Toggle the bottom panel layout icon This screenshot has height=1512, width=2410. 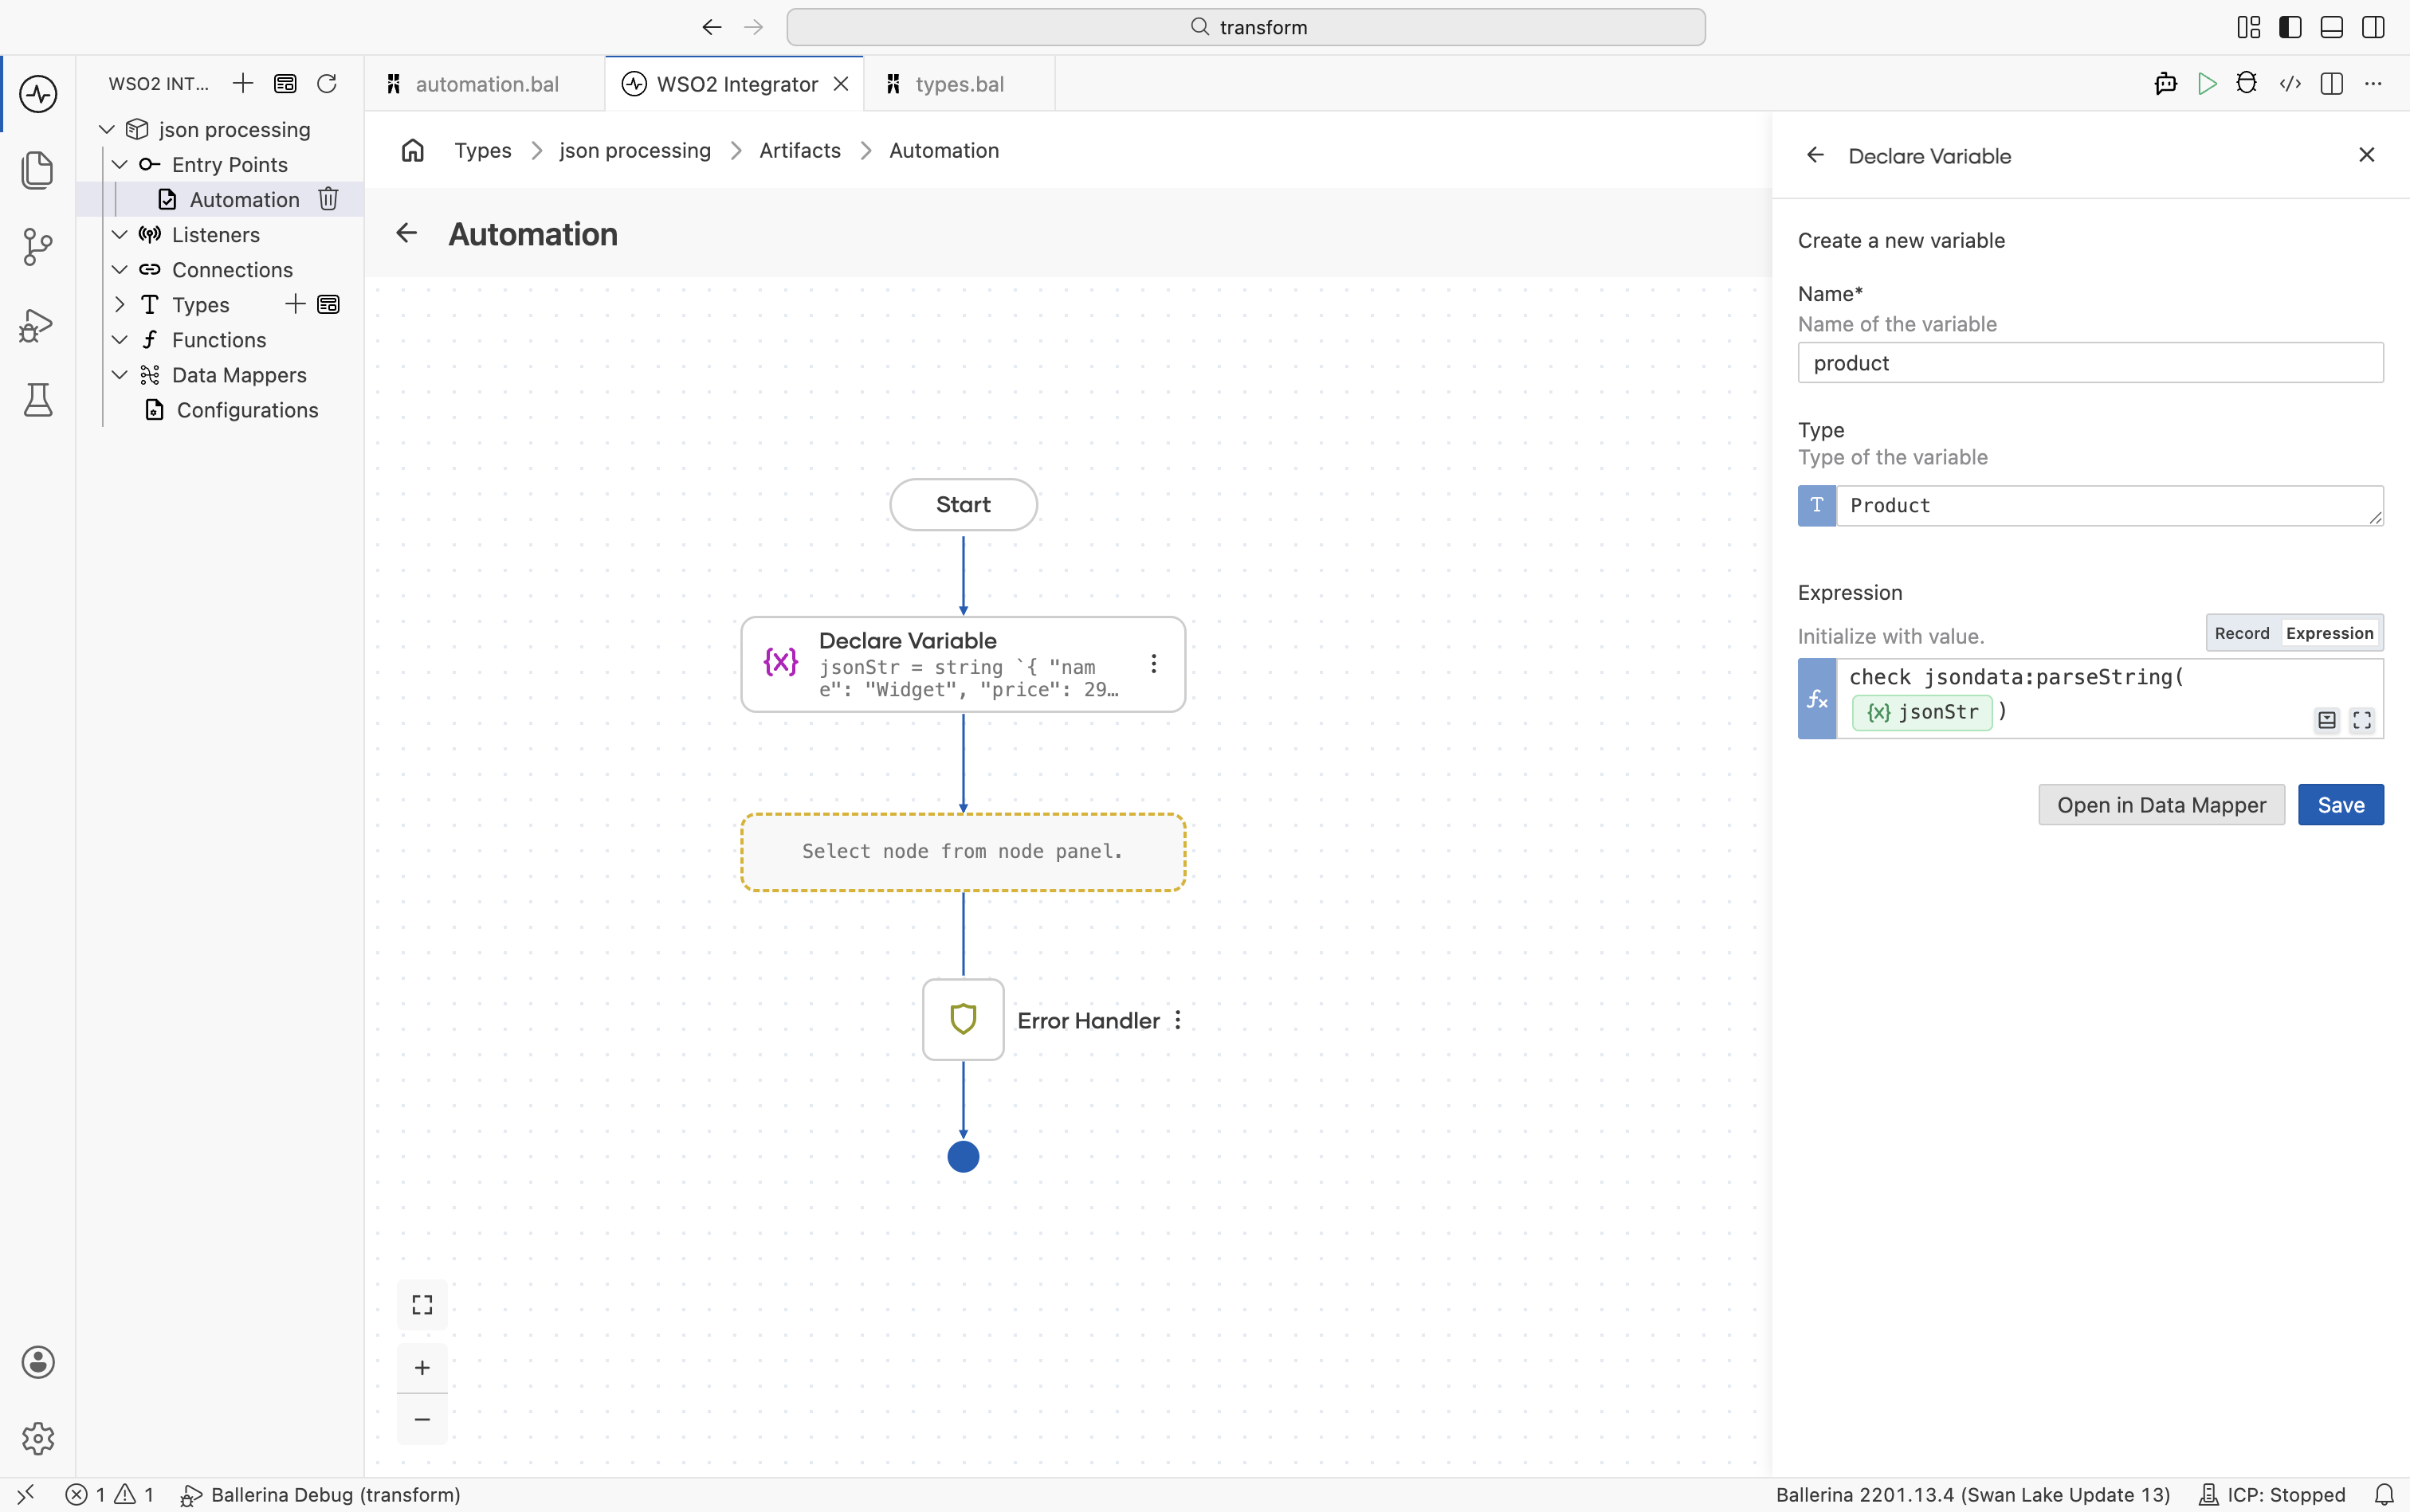(x=2332, y=27)
